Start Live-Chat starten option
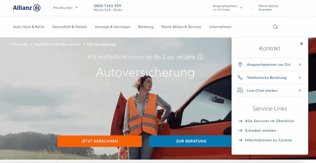 pos(270,90)
